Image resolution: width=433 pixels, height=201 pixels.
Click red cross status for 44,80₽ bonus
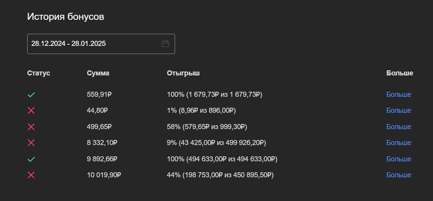(31, 110)
